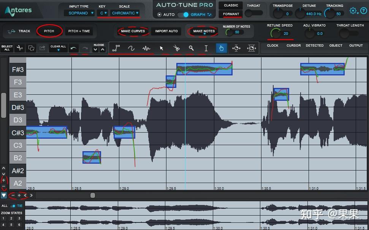
Task: Toggle the auto-scroll time display button
Action: click(236, 49)
